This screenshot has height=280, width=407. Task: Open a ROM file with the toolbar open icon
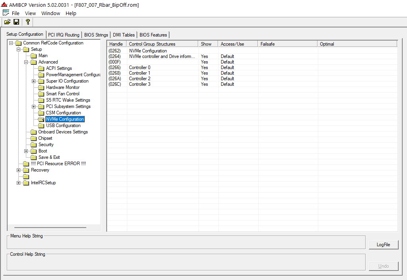tap(7, 22)
